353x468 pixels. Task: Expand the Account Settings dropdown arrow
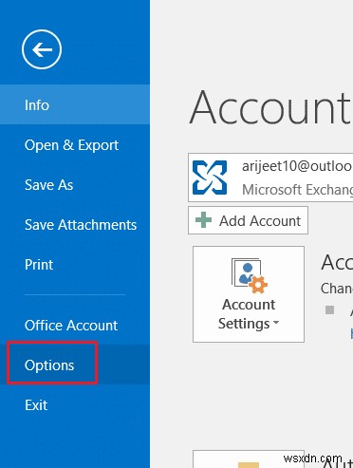pyautogui.click(x=276, y=323)
